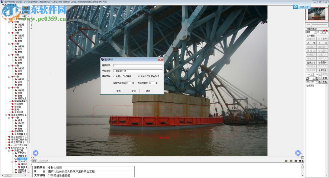Click the 全屏显示 button

tap(322, 70)
